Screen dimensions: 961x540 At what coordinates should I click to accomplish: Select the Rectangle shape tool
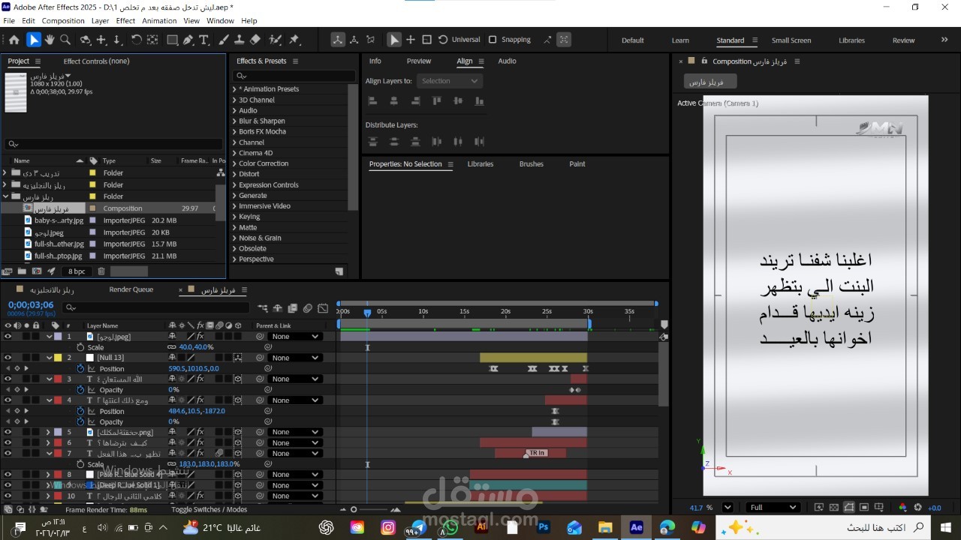point(172,40)
